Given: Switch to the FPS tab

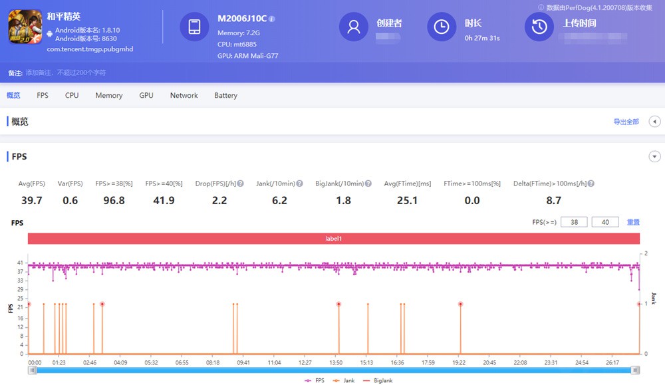Looking at the screenshot, I should [43, 95].
